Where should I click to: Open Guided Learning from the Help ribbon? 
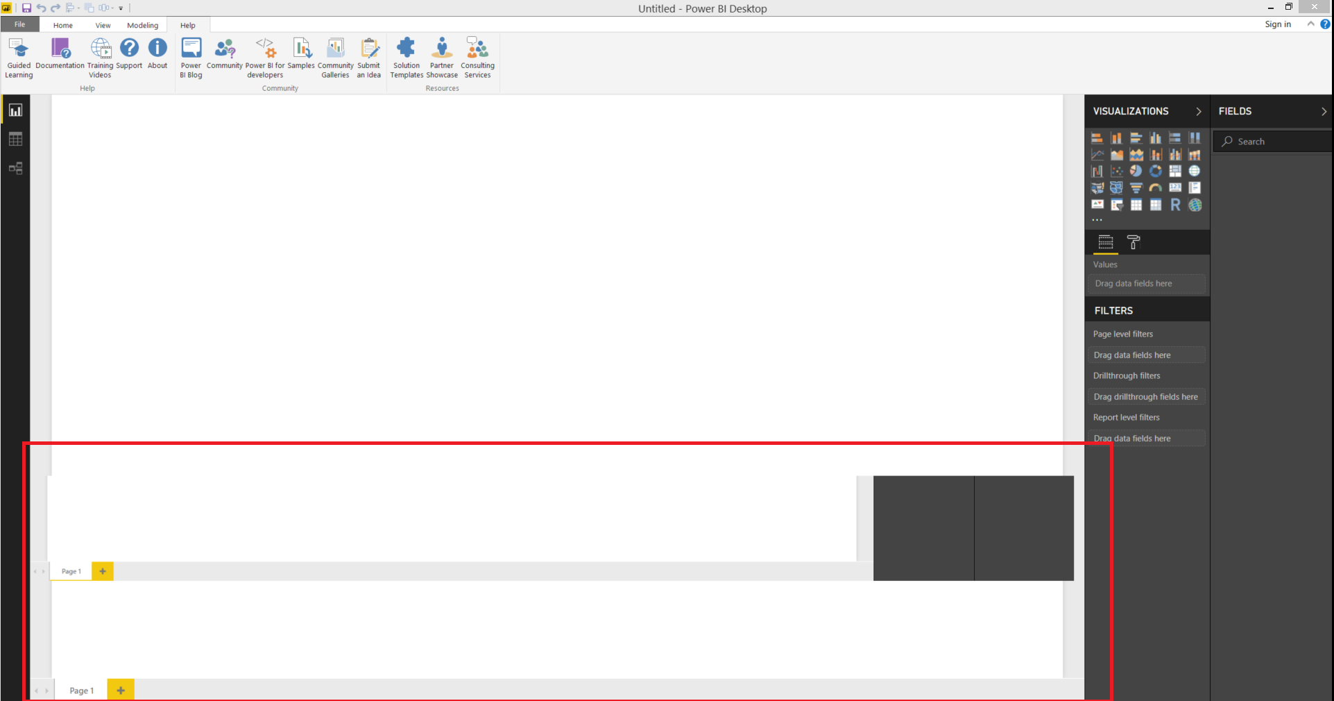(x=19, y=58)
